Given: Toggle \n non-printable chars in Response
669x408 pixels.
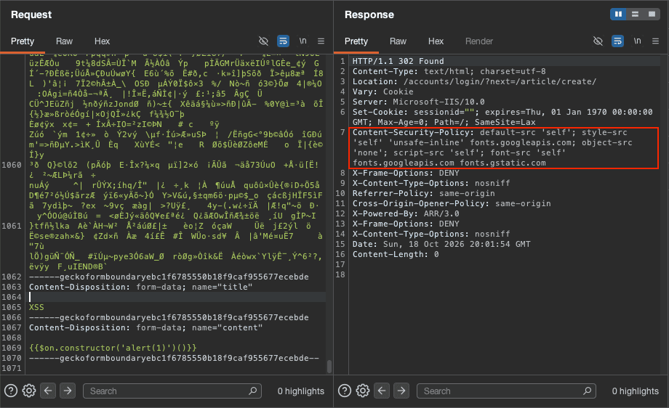Looking at the screenshot, I should tap(637, 41).
